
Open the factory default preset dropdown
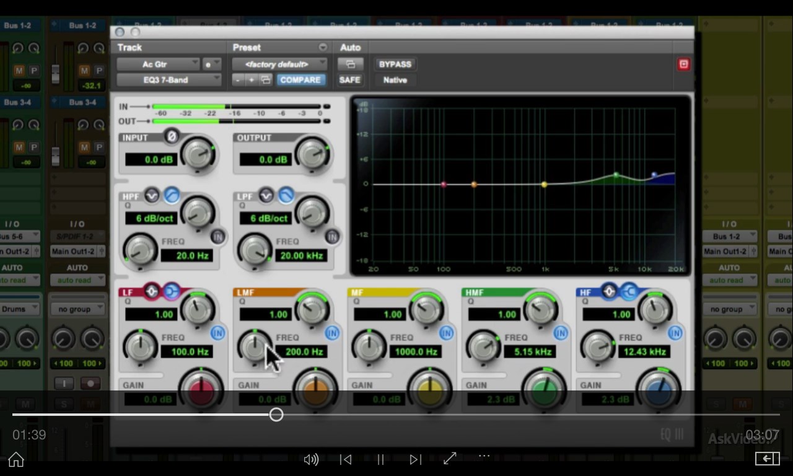click(279, 64)
